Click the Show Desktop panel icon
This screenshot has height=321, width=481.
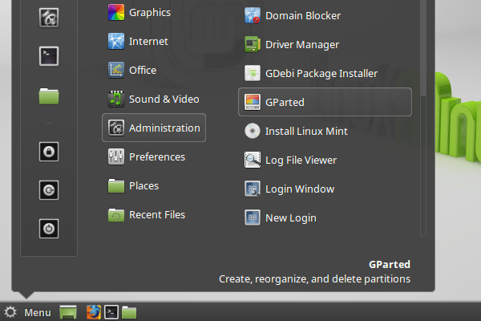(x=68, y=312)
